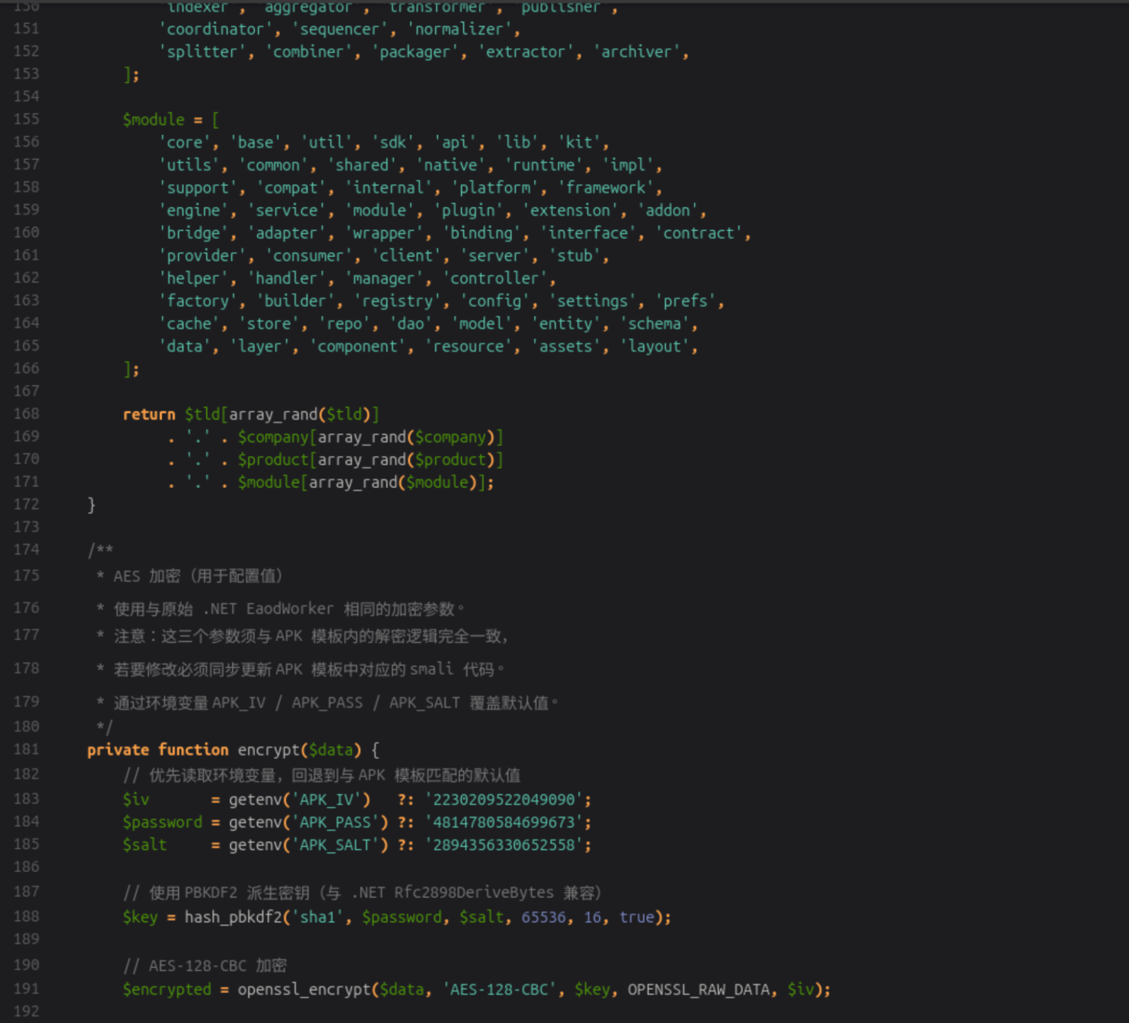The image size is (1129, 1023).
Task: Click the 'schema' string on line 164
Action: pos(655,324)
